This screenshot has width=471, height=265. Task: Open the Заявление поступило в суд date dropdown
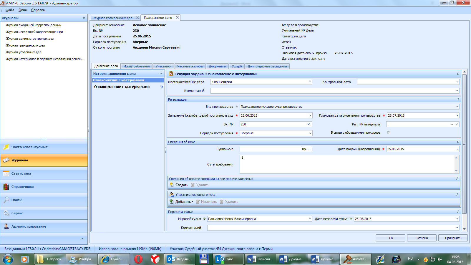tap(310, 116)
